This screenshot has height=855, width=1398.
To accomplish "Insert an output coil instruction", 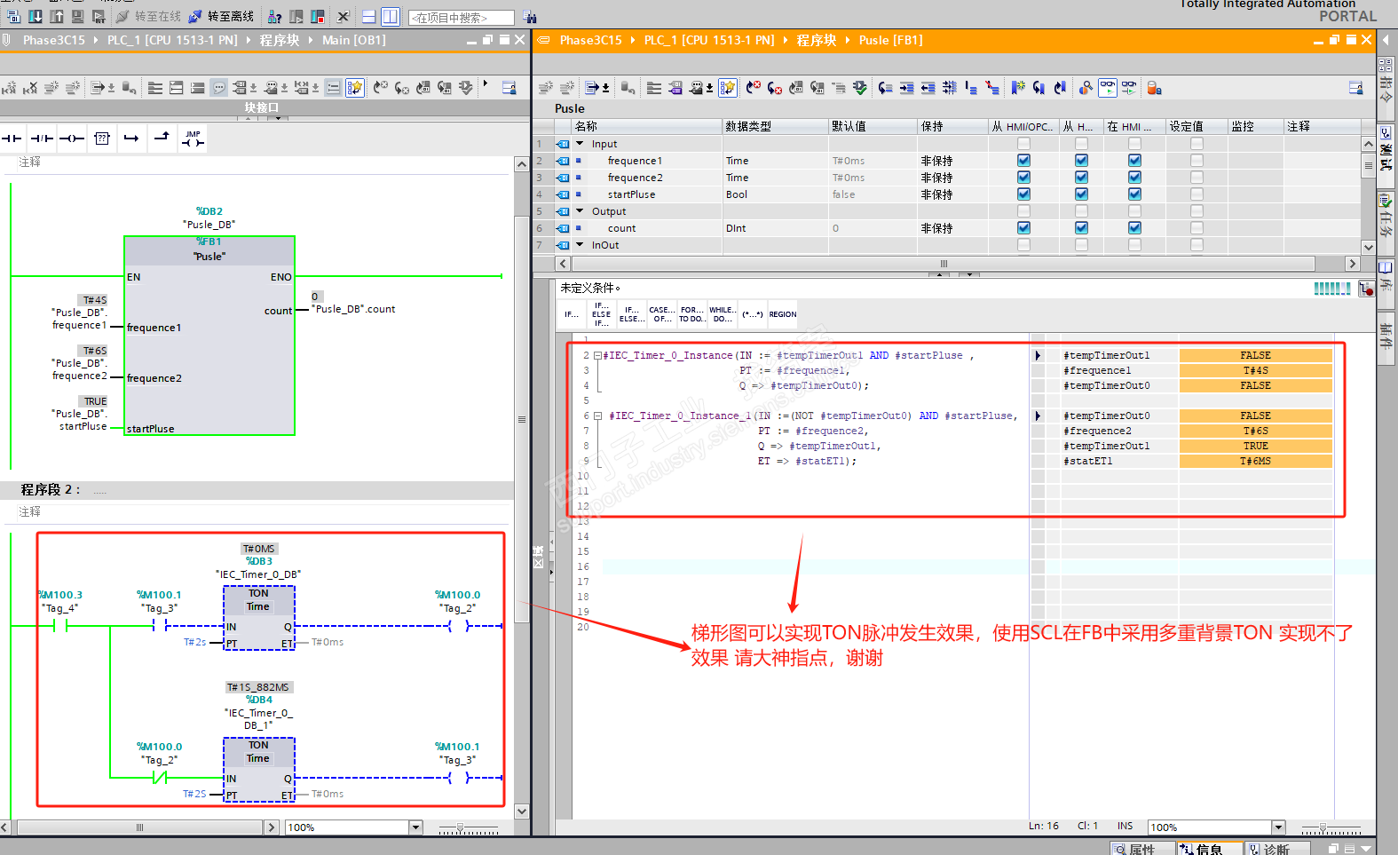I will coord(72,139).
